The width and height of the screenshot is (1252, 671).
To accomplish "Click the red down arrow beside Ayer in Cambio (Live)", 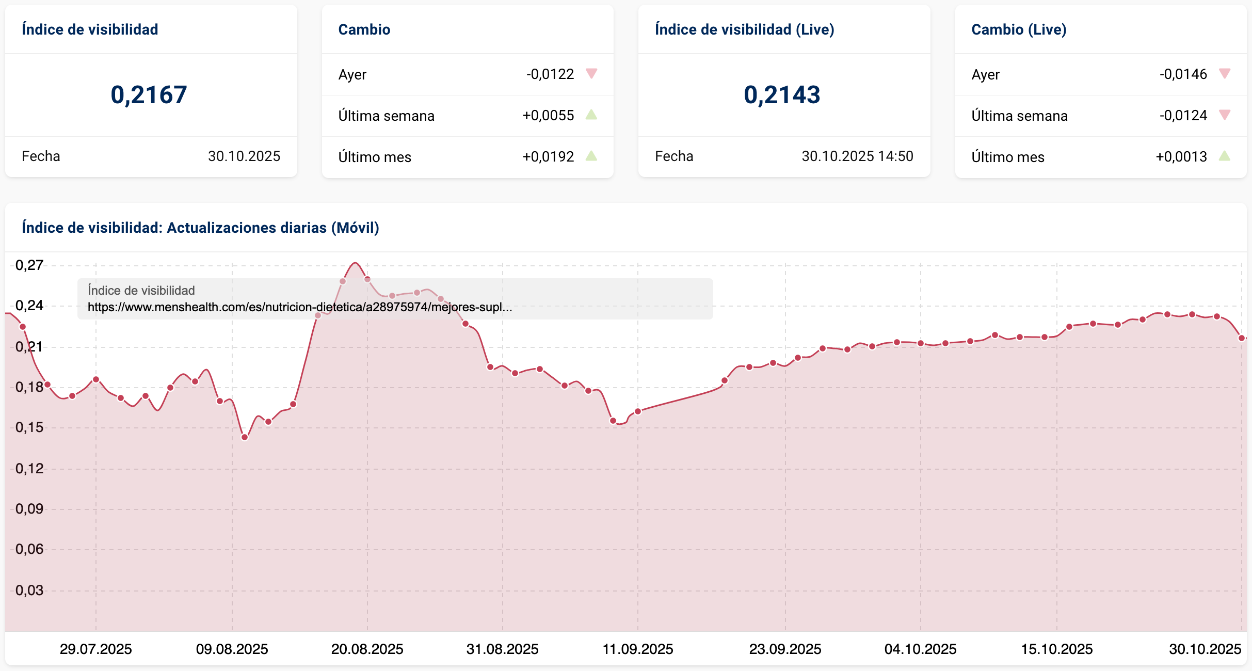I will click(x=1224, y=73).
